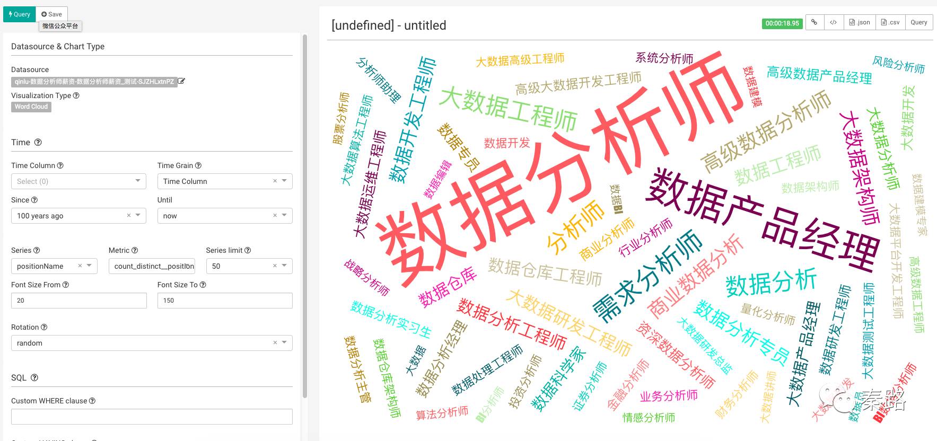Viewport: 937px width, 441px height.
Task: Click the 情感分析师 word in cloud
Action: 649,417
